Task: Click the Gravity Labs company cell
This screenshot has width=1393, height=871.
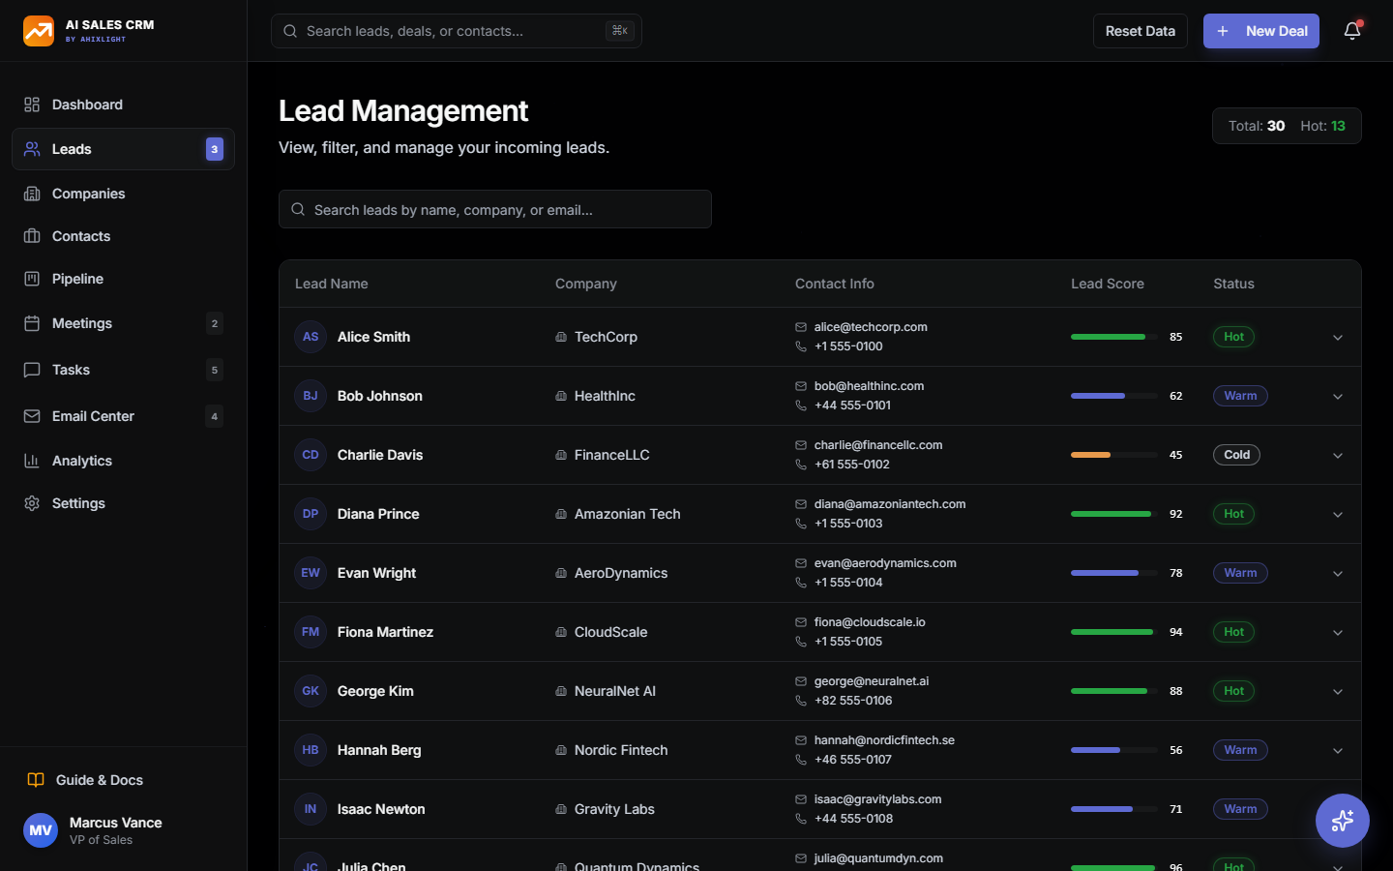Action: [x=614, y=809]
